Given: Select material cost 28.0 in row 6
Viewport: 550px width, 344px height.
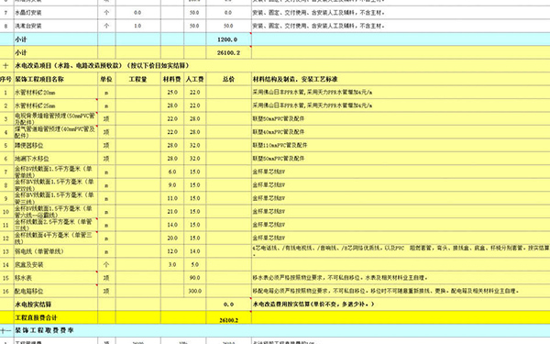Looking at the screenshot, I should pos(172,159).
